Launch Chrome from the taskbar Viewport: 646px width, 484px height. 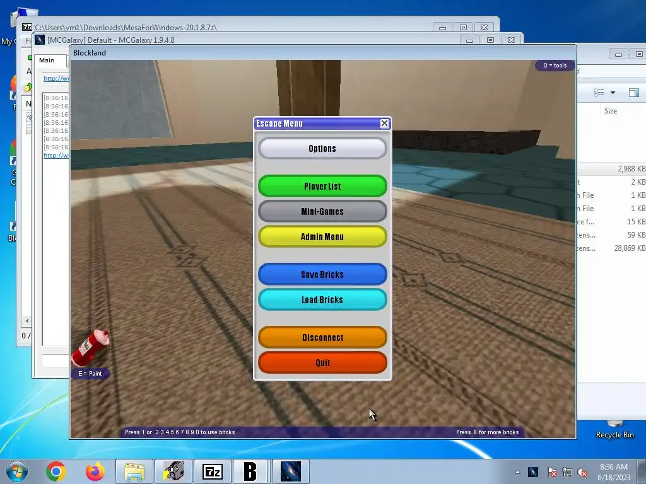click(x=56, y=471)
